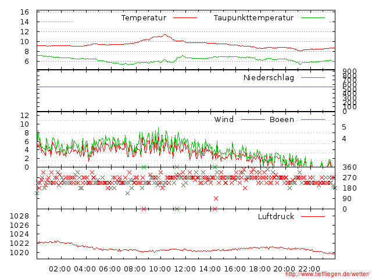
Task: Click the 270 wind direction axis label
Action: tap(349, 178)
